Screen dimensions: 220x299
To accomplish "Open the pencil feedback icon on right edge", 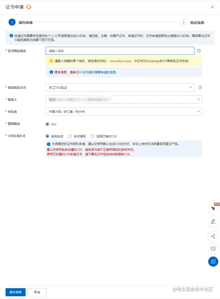I will tap(213, 221).
